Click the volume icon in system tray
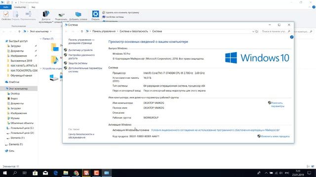Screen dimensions: 316x177 tap(281, 173)
